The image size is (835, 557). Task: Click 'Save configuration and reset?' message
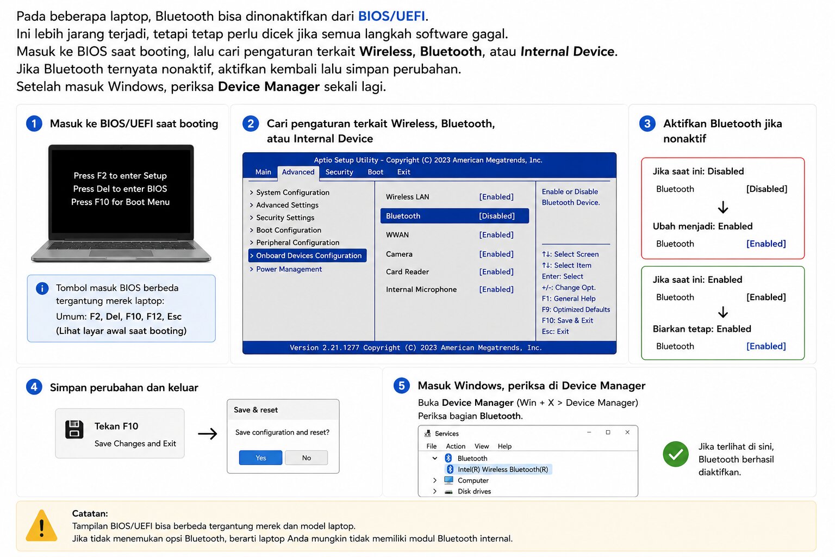[282, 432]
